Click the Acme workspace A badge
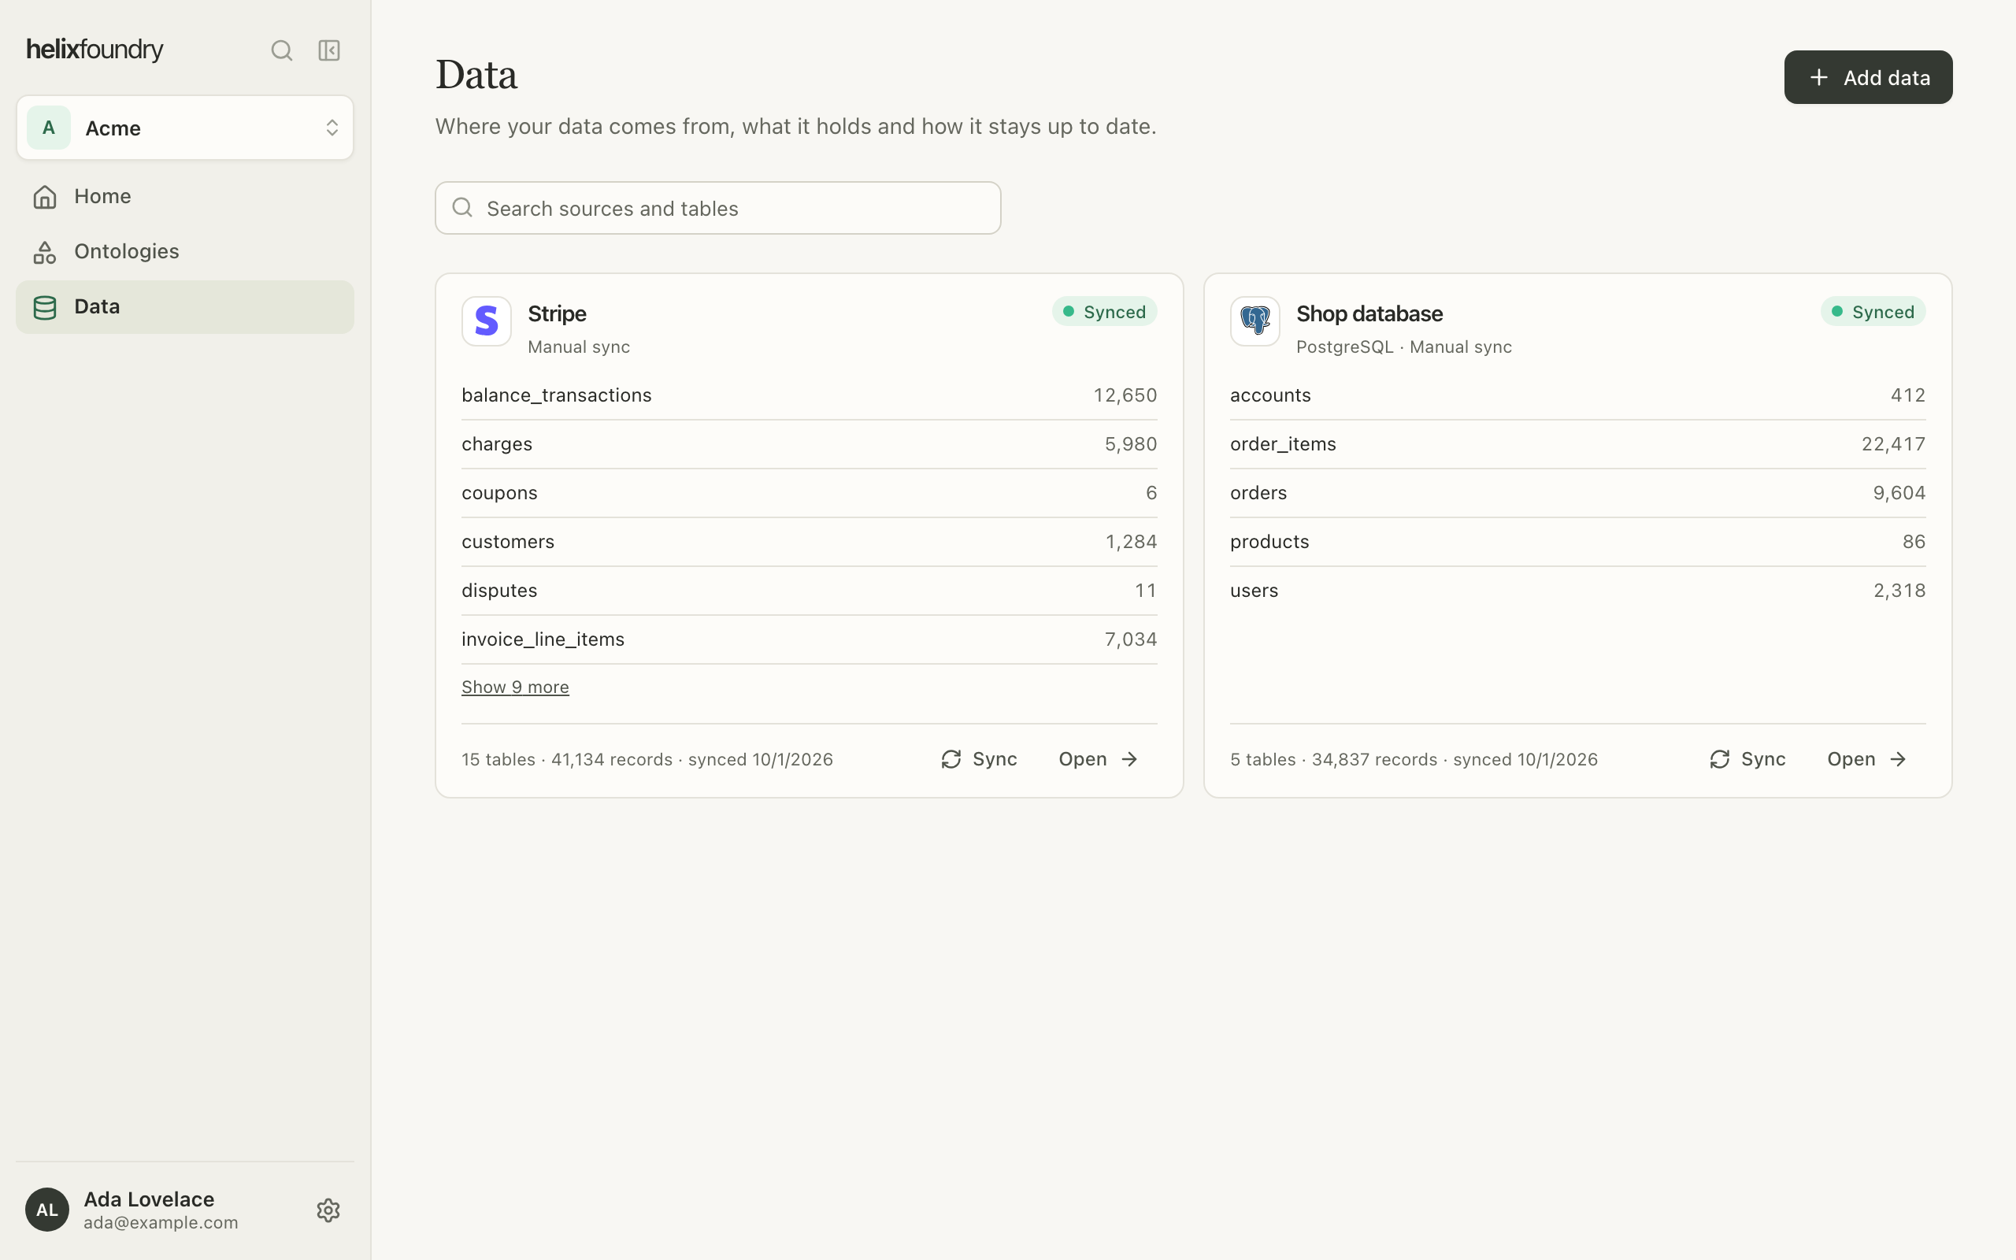Image resolution: width=2016 pixels, height=1260 pixels. (48, 128)
